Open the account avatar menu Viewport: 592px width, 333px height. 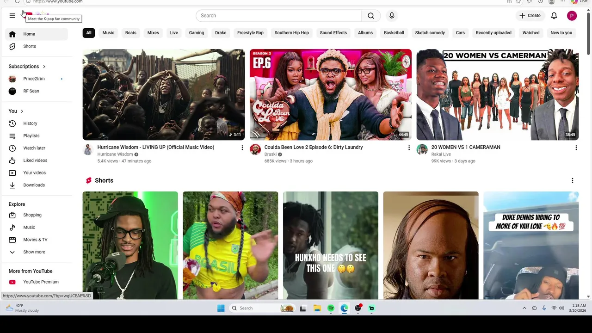[x=572, y=16]
